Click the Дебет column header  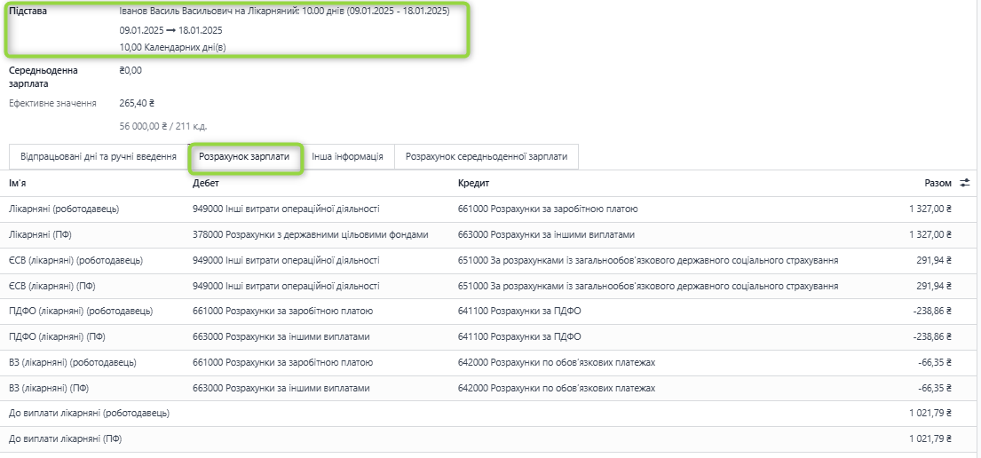coord(205,183)
